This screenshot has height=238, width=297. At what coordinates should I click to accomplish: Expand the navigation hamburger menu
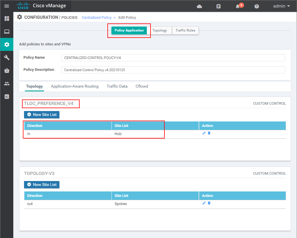[6, 6]
